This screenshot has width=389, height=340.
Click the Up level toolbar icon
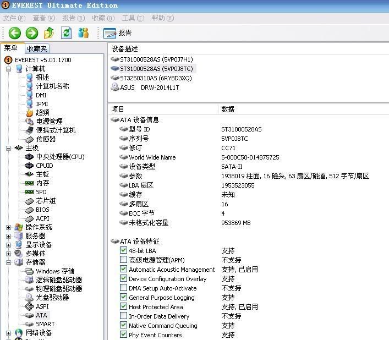(49, 33)
